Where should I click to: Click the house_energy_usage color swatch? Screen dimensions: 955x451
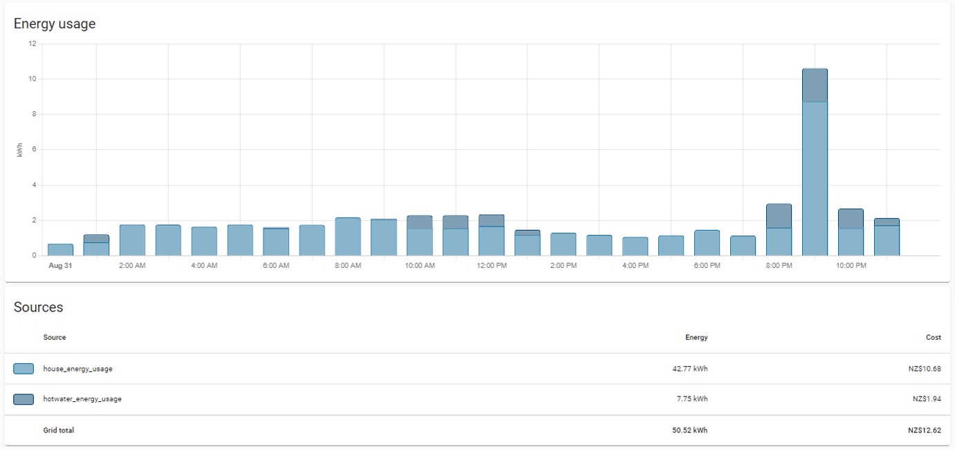point(24,369)
